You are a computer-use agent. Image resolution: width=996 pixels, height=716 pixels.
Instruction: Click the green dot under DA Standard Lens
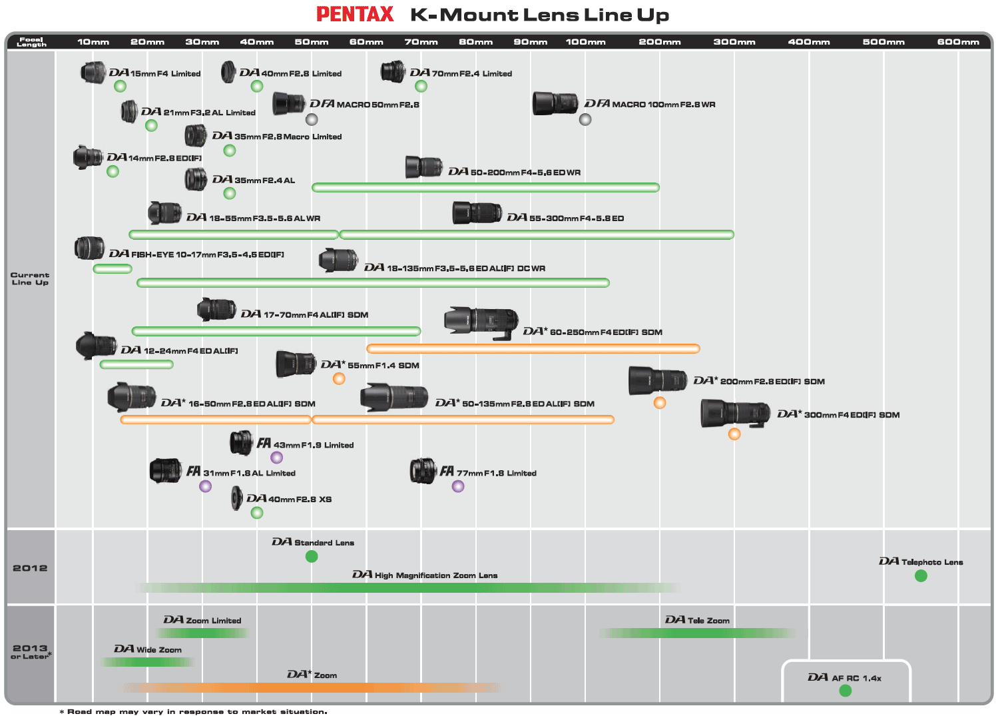[312, 556]
